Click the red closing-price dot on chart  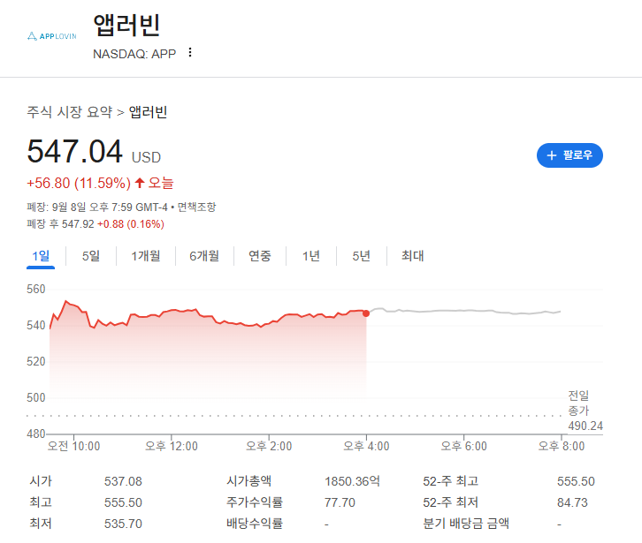coord(366,313)
